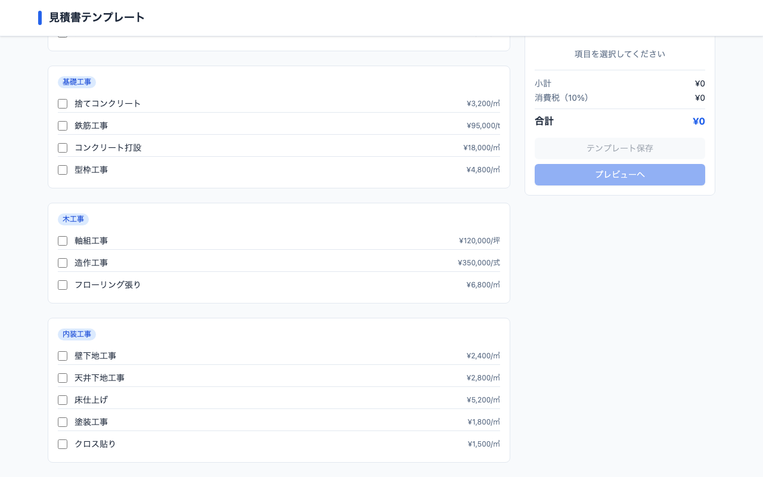Click the ¥3,200/㎡ unit price
Image resolution: width=763 pixels, height=477 pixels.
point(483,104)
